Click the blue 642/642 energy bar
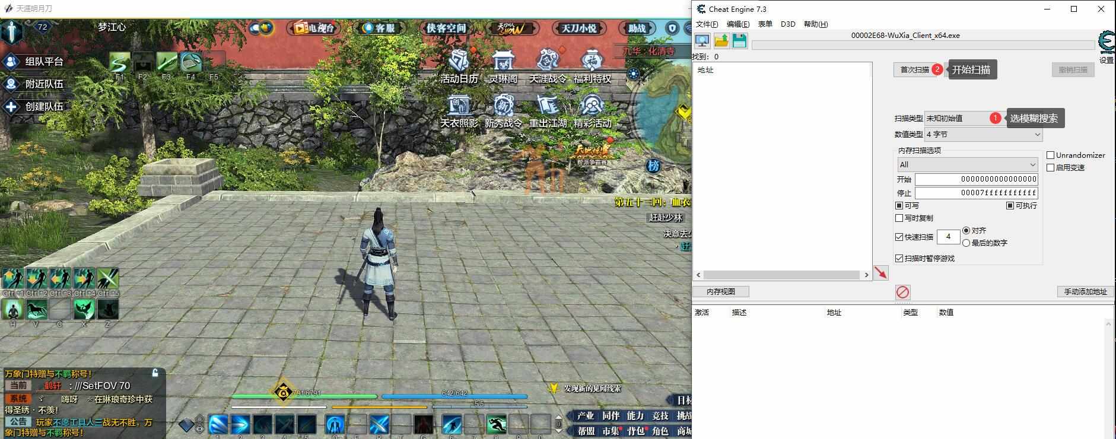 click(454, 396)
